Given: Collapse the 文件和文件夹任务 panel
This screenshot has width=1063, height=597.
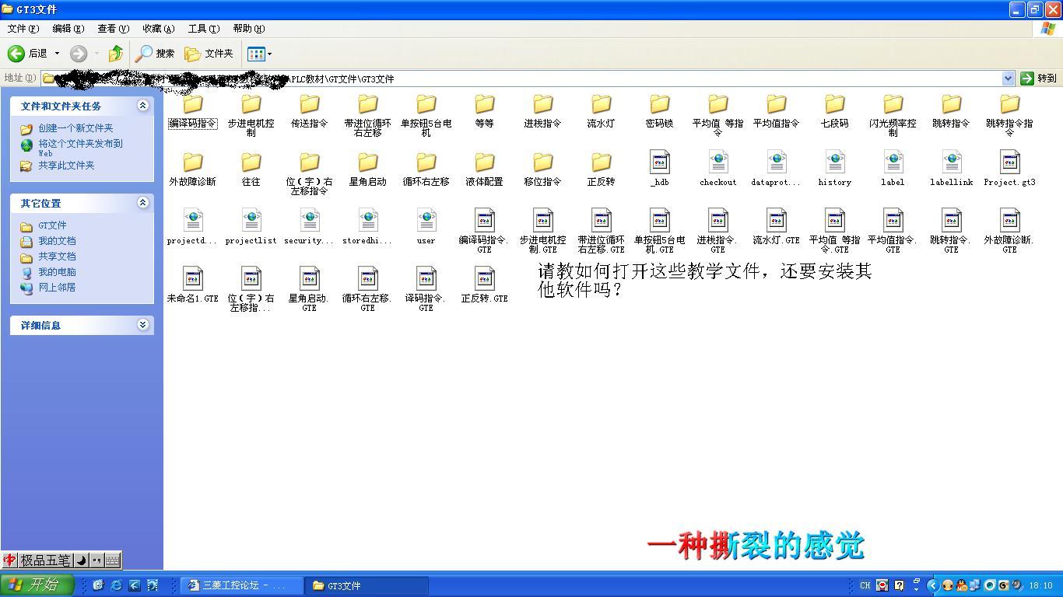Looking at the screenshot, I should click(142, 106).
